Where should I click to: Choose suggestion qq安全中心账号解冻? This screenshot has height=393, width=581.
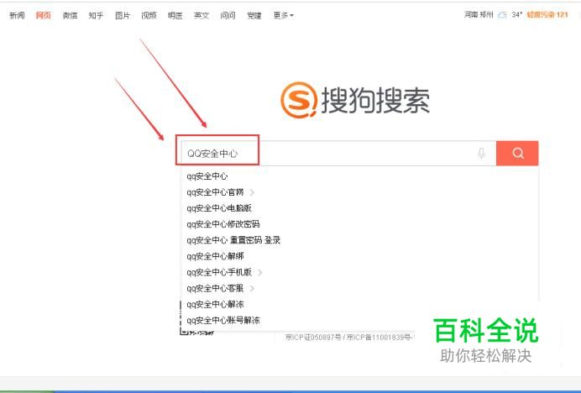tap(223, 320)
